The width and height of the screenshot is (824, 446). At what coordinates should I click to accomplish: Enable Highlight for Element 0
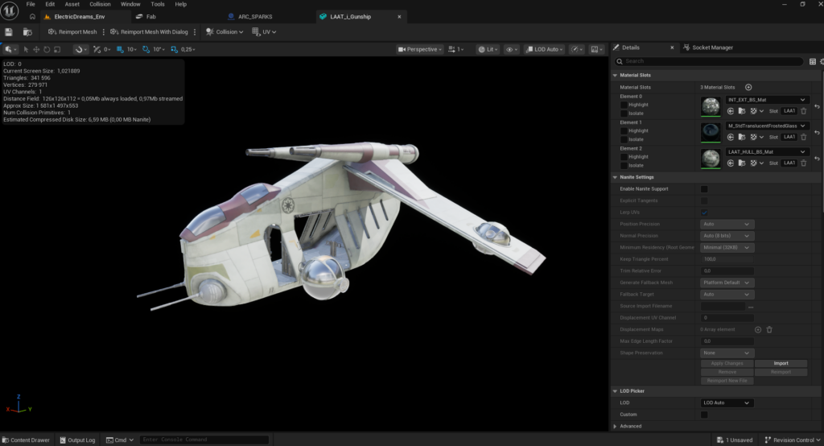pos(624,105)
